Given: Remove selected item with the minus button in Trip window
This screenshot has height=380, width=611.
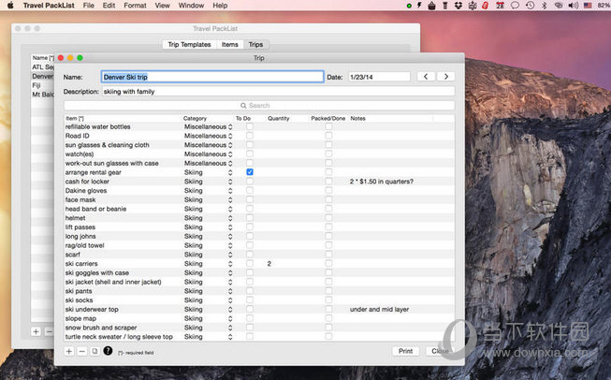Looking at the screenshot, I should 81,351.
